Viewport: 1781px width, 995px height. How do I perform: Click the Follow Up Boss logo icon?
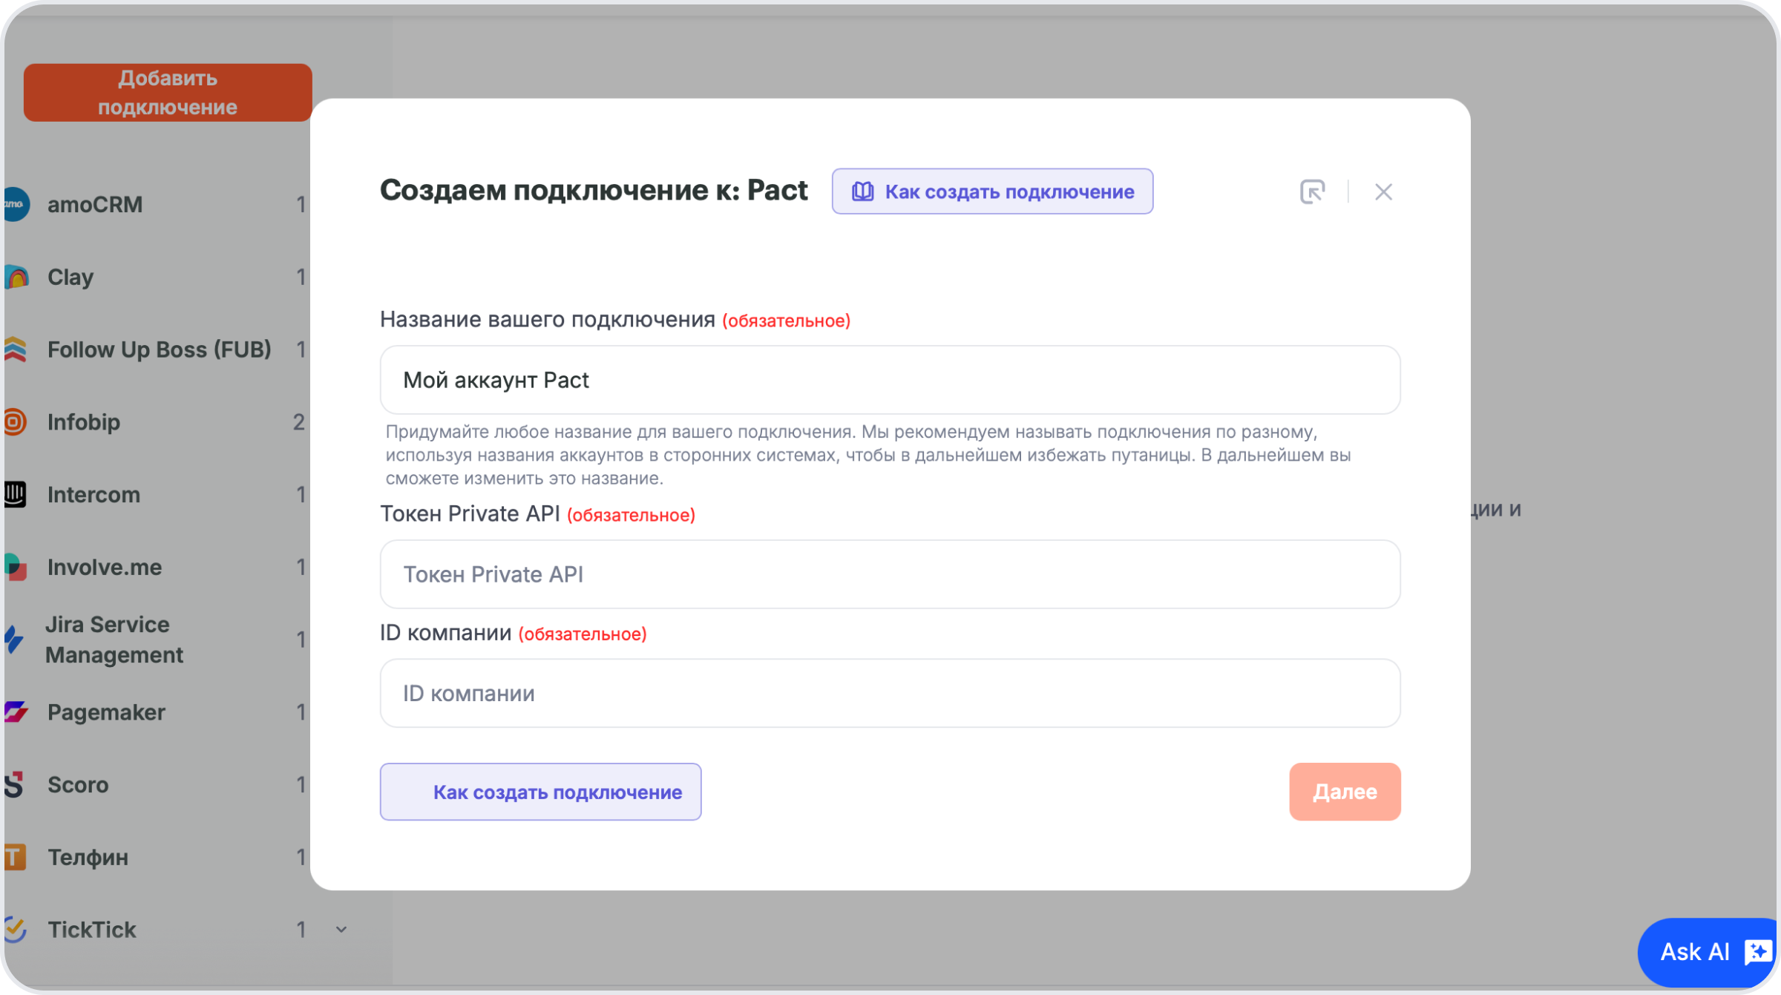pyautogui.click(x=15, y=349)
